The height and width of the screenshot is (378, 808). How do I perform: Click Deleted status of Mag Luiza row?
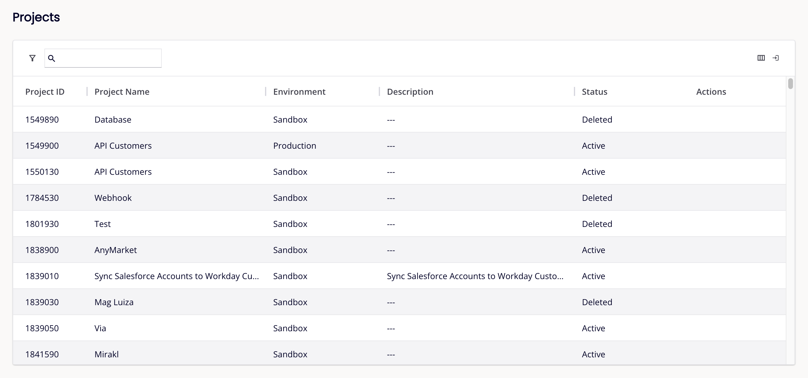tap(597, 302)
